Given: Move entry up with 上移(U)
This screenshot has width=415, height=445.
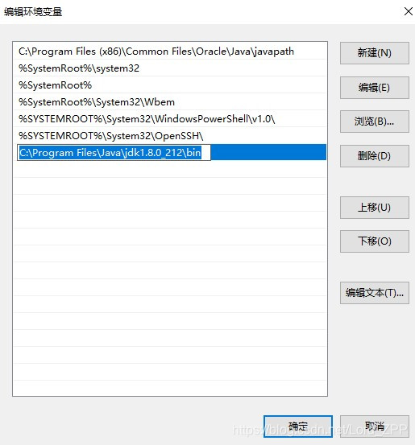Looking at the screenshot, I should pyautogui.click(x=375, y=208).
